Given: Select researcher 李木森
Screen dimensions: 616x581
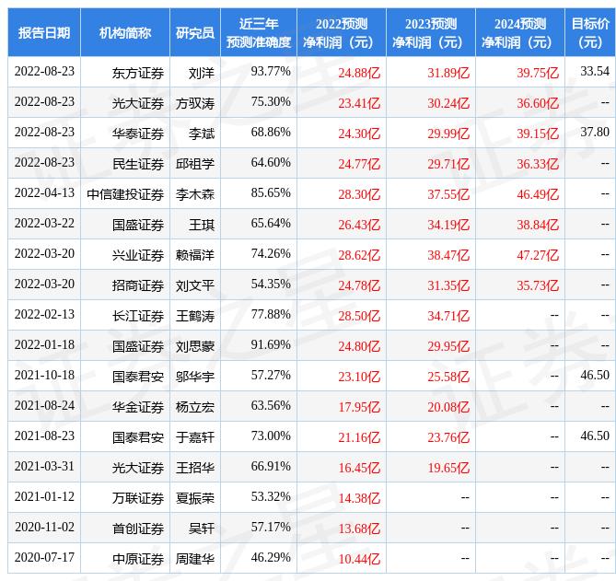Looking at the screenshot, I should click(195, 194).
